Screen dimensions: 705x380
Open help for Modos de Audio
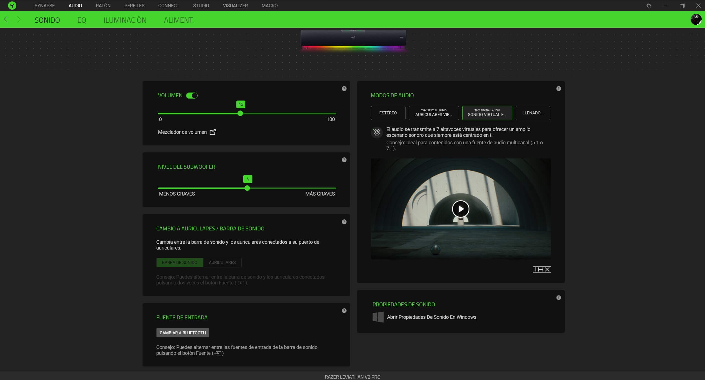click(559, 89)
